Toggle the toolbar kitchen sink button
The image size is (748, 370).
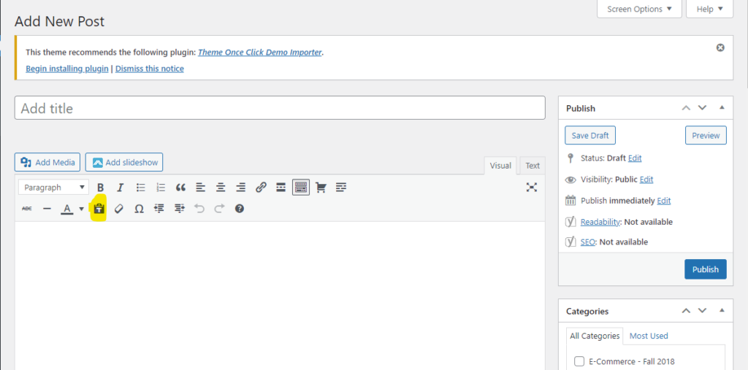301,188
